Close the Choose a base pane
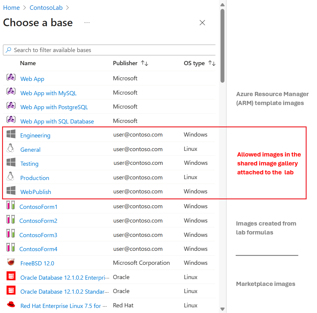This screenshot has height=313, width=317. pos(202,23)
